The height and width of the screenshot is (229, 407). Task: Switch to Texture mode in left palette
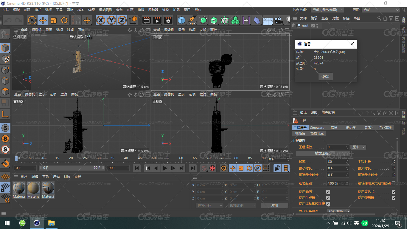tap(5, 59)
